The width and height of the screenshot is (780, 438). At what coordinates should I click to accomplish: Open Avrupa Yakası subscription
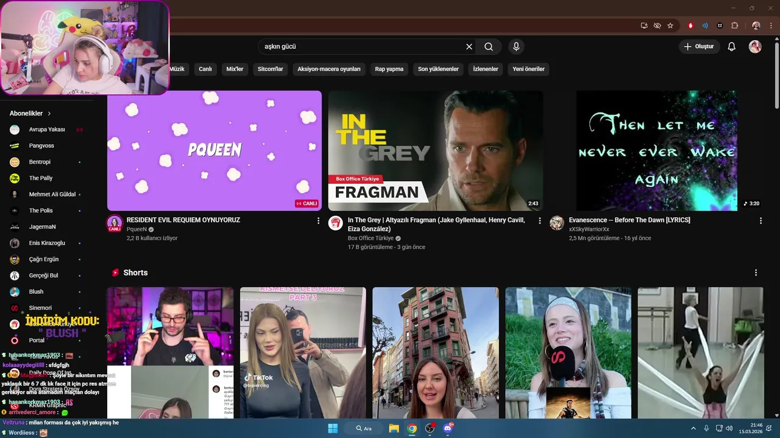47,130
